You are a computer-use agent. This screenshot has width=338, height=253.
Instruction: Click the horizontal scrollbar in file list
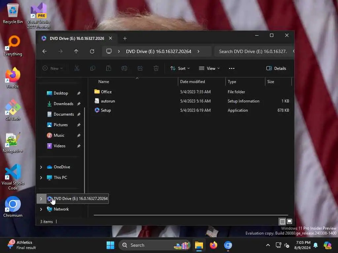(191, 215)
